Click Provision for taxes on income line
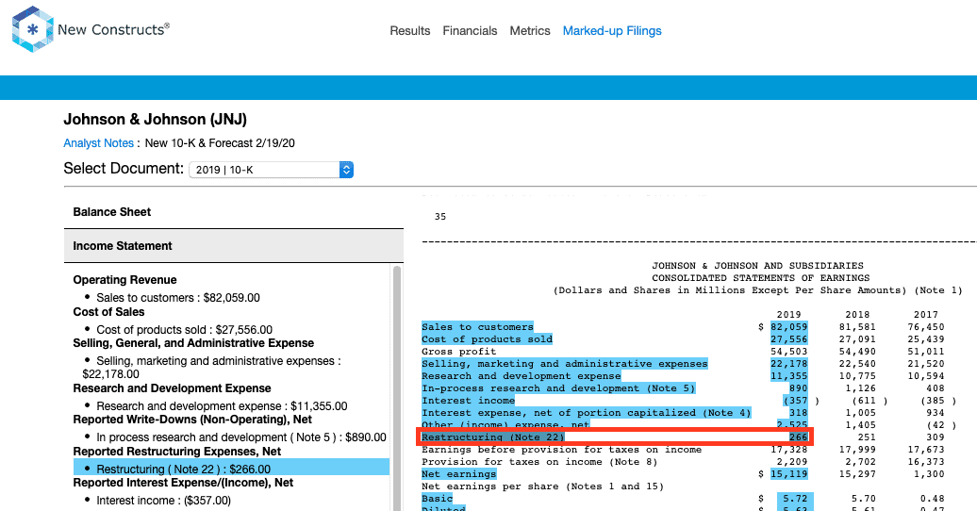The height and width of the screenshot is (511, 977). tap(539, 462)
